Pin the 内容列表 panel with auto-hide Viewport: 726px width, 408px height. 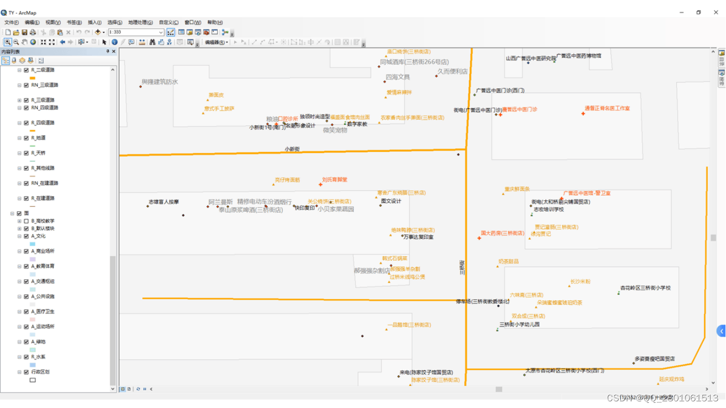pos(108,51)
